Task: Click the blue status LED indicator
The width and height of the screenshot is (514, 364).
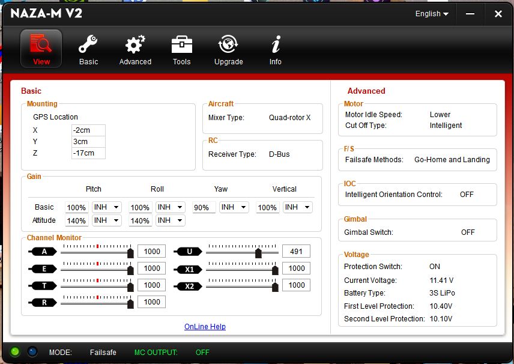Action: pyautogui.click(x=32, y=351)
